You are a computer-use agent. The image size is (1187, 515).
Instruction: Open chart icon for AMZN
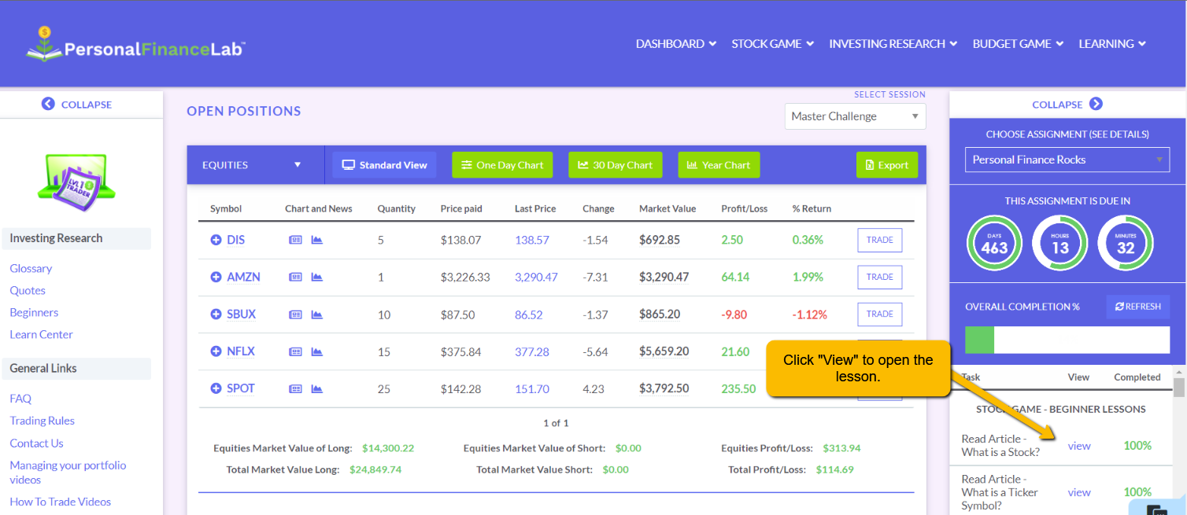pos(317,277)
